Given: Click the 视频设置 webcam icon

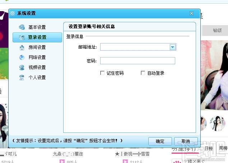Looking at the screenshot, I should pyautogui.click(x=22, y=67).
